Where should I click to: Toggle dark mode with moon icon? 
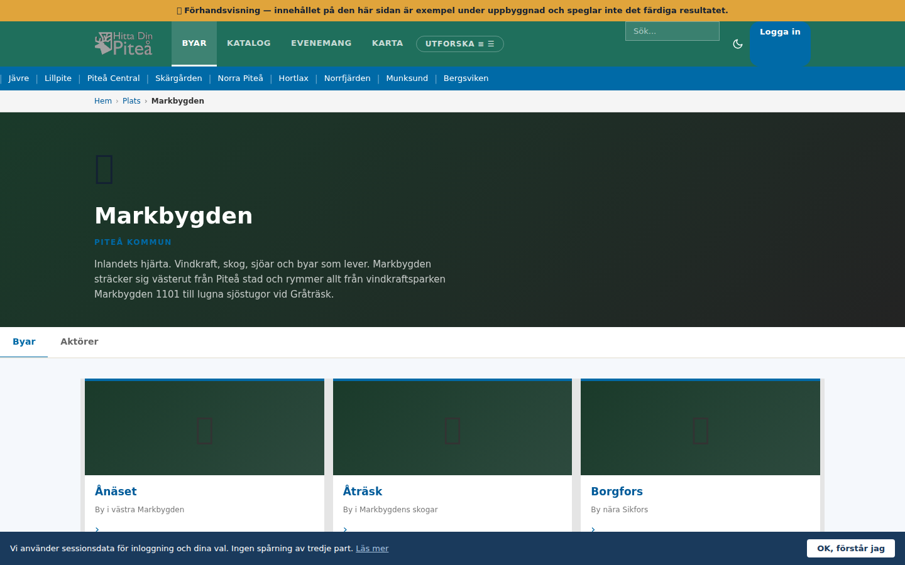[x=738, y=44]
